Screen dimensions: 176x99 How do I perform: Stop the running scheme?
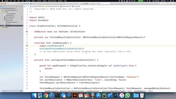pyautogui.click(x=12, y=4)
